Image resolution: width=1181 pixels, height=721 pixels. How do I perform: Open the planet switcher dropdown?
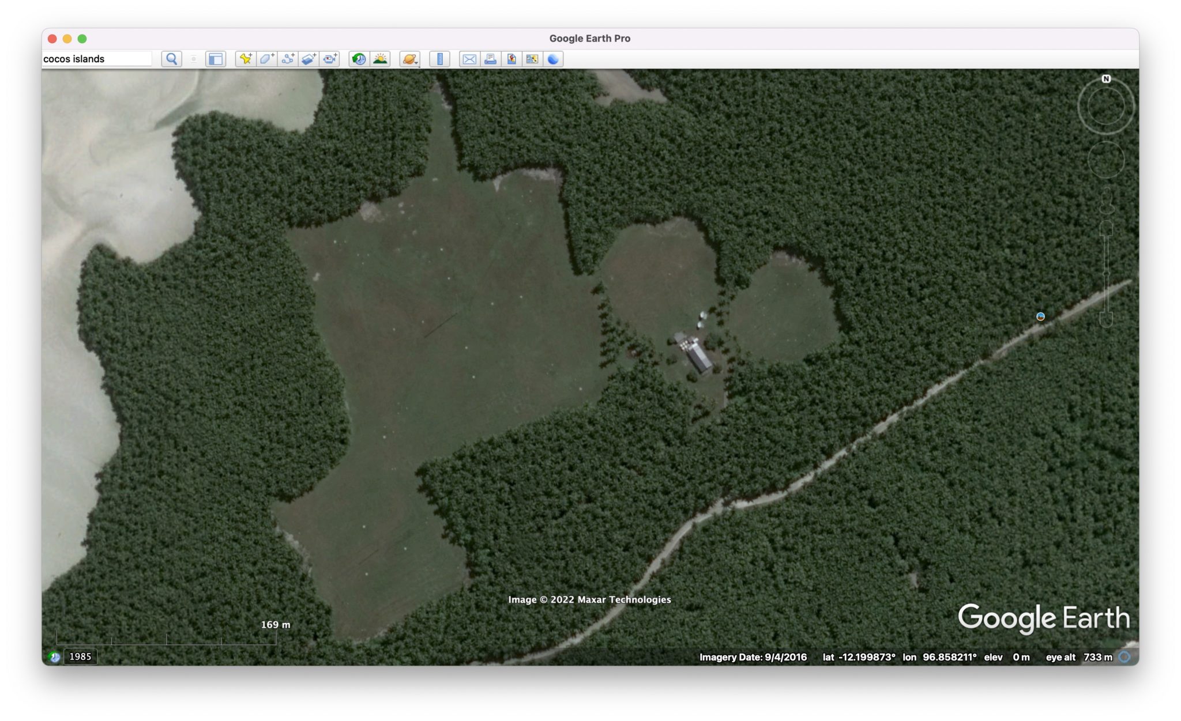410,59
